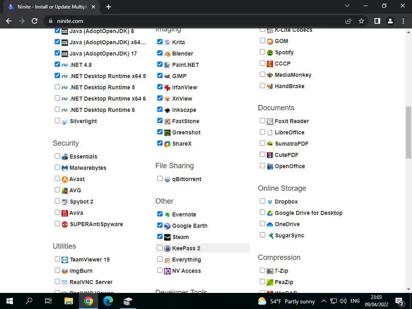Click the ShareX icon
Viewport: 412px width, 309px height.
click(167, 144)
